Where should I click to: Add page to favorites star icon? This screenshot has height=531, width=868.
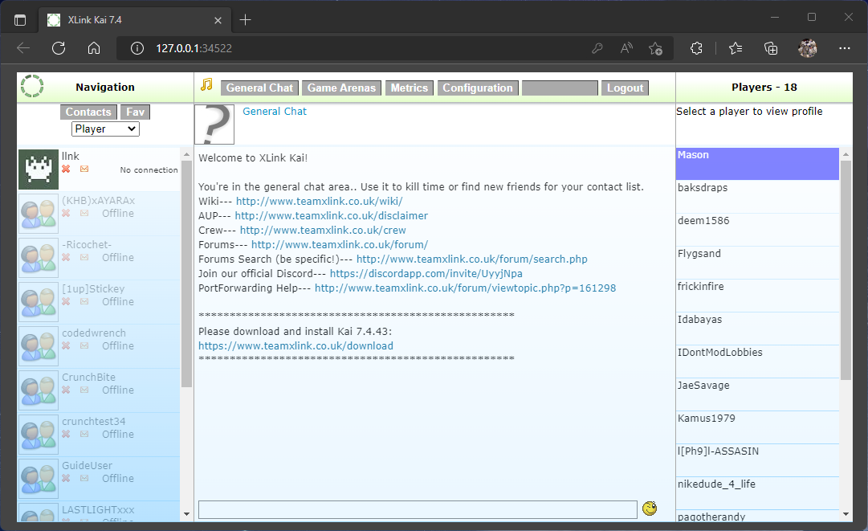pos(655,48)
